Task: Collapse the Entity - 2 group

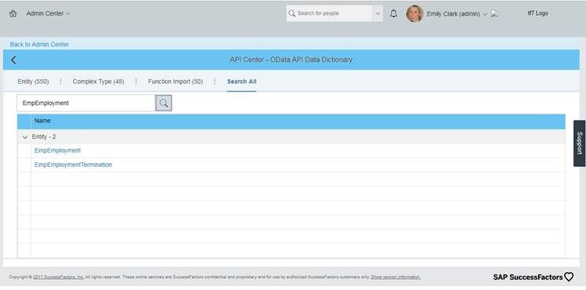Action: click(x=25, y=137)
